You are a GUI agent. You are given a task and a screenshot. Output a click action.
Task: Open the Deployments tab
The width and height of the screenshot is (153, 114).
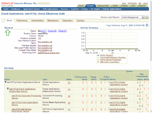pyautogui.click(x=103, y=6)
